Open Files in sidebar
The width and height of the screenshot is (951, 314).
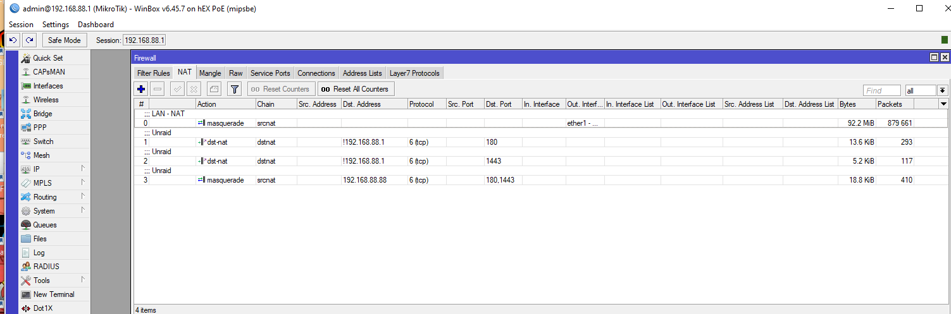tap(54, 239)
